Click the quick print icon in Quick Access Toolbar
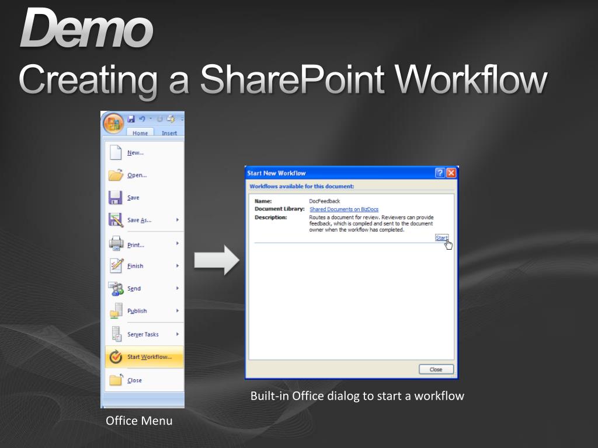Viewport: 598px width, 448px height. 171,119
